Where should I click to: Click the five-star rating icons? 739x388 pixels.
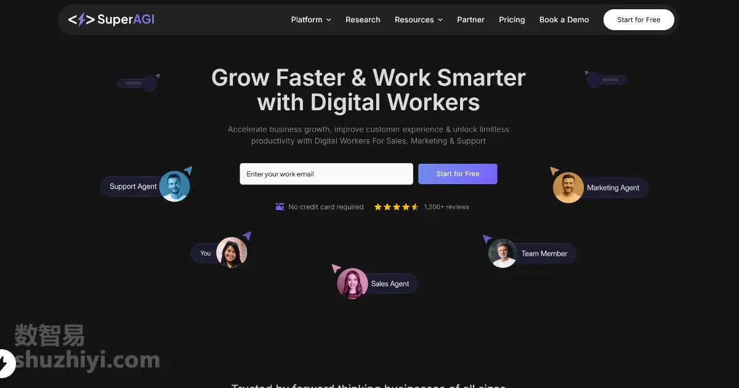pyautogui.click(x=396, y=207)
